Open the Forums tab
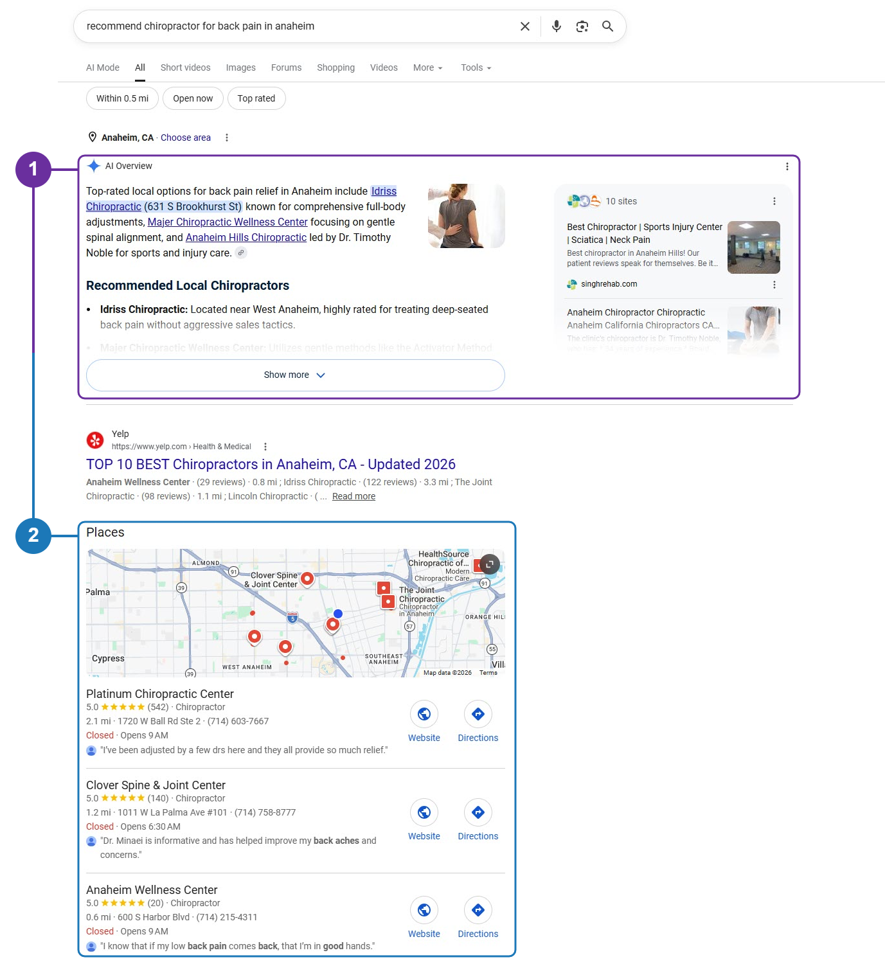Viewport: 885px width, 964px height. [x=287, y=67]
